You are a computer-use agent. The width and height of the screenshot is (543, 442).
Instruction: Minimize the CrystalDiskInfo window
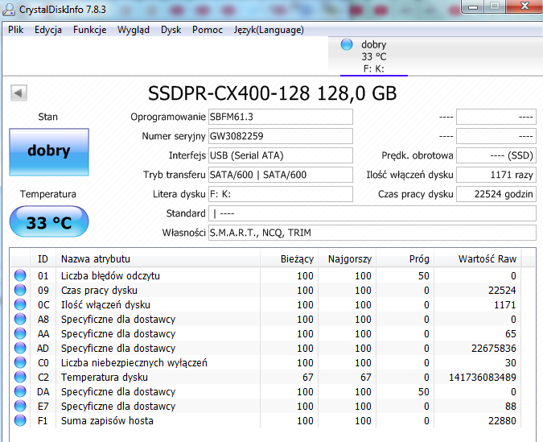[473, 6]
